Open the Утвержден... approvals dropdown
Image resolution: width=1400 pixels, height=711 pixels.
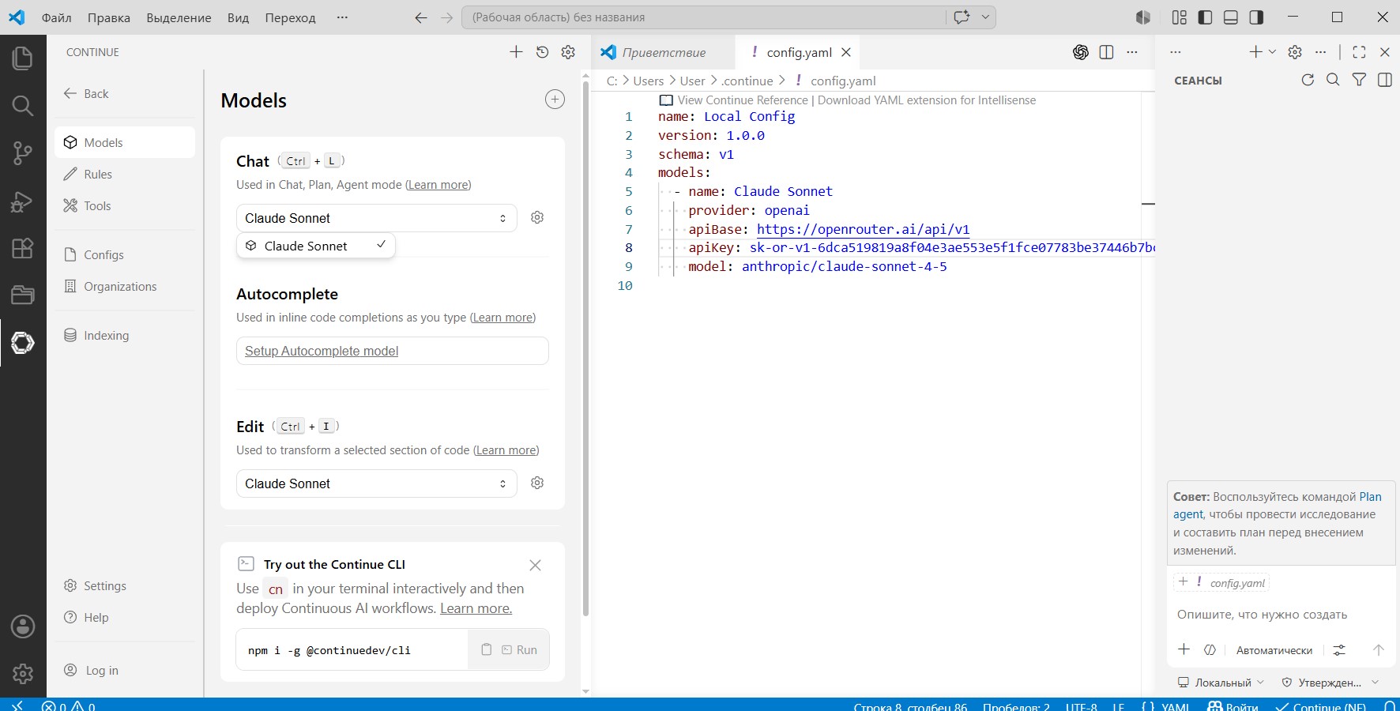1330,683
